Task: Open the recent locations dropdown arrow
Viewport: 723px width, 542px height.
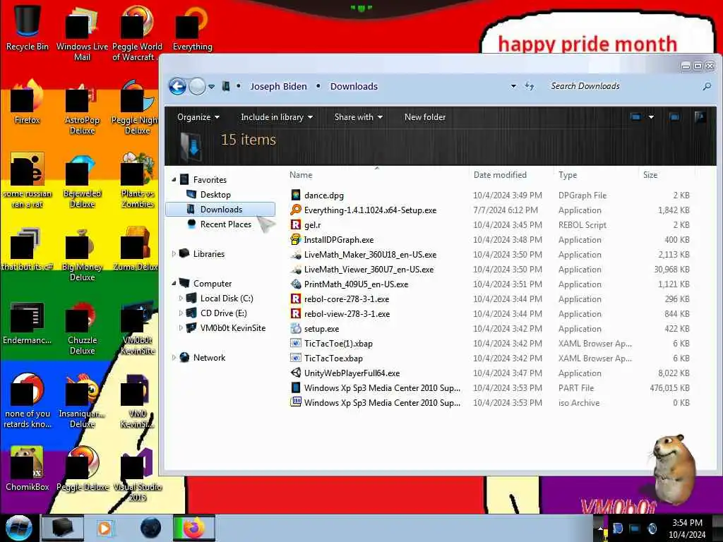Action: (x=211, y=87)
